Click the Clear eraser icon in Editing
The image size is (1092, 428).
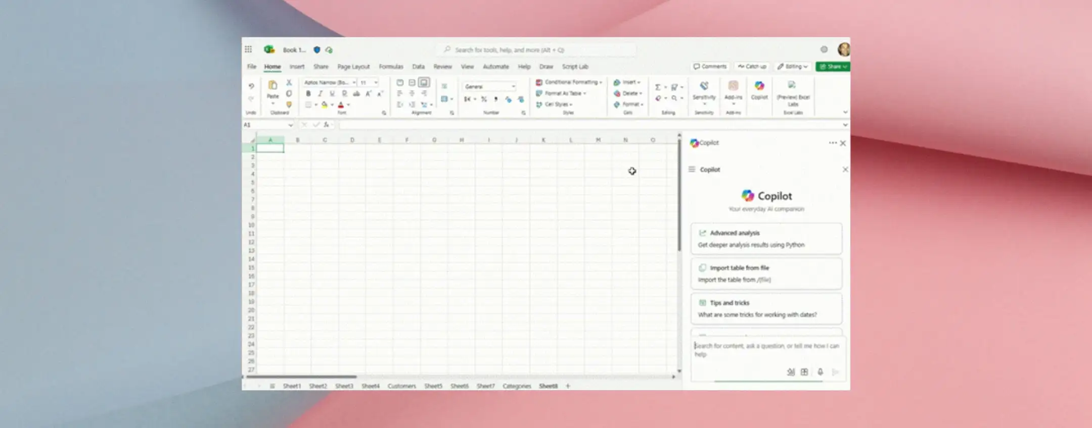(x=658, y=98)
